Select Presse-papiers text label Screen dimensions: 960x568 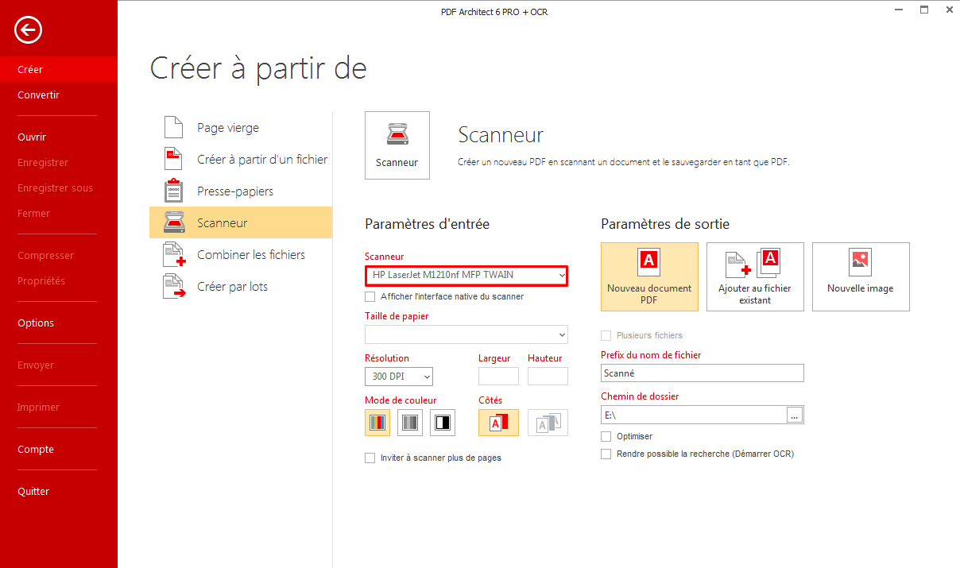pyautogui.click(x=235, y=191)
